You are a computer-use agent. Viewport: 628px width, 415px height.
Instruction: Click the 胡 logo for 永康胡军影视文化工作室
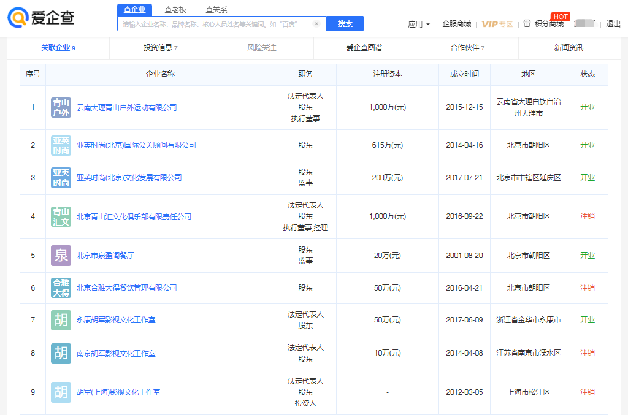coord(61,320)
